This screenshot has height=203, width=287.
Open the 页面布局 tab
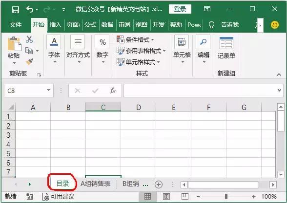(x=73, y=24)
